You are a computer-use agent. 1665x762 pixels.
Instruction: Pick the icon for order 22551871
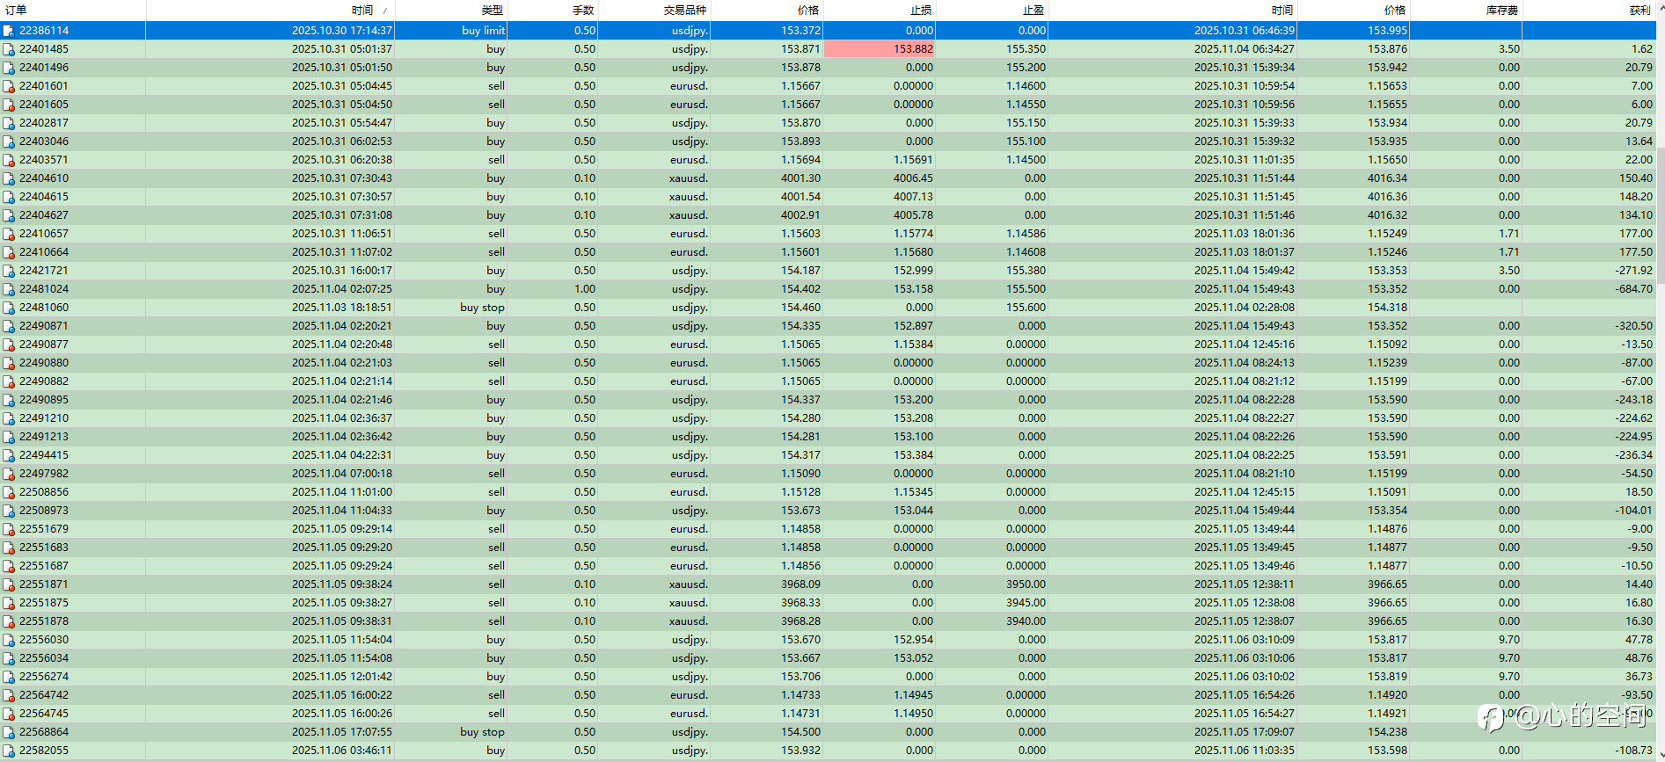point(9,584)
